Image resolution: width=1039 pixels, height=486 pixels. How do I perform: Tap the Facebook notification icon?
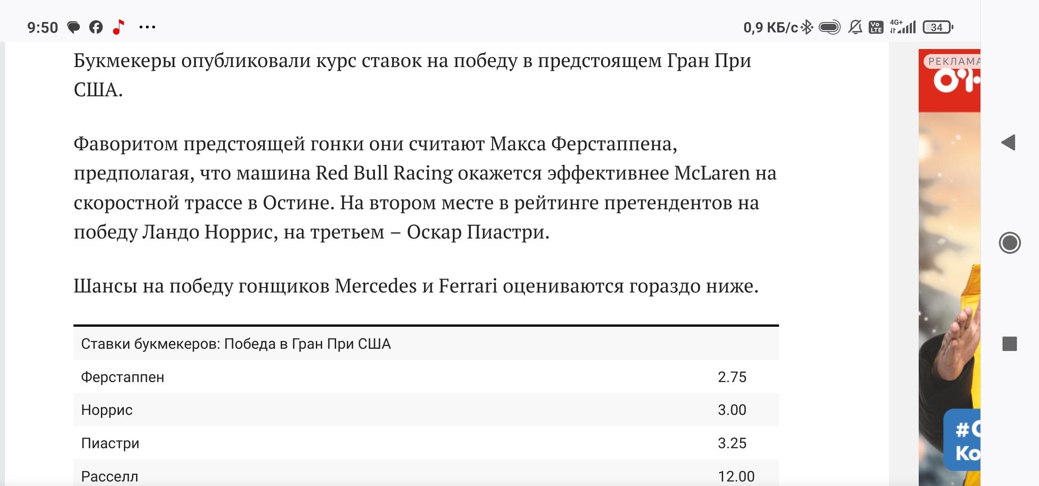tap(96, 27)
